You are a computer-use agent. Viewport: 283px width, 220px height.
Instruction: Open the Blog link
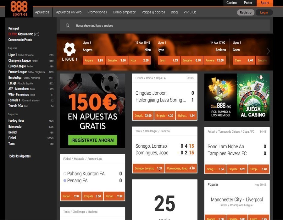174,12
